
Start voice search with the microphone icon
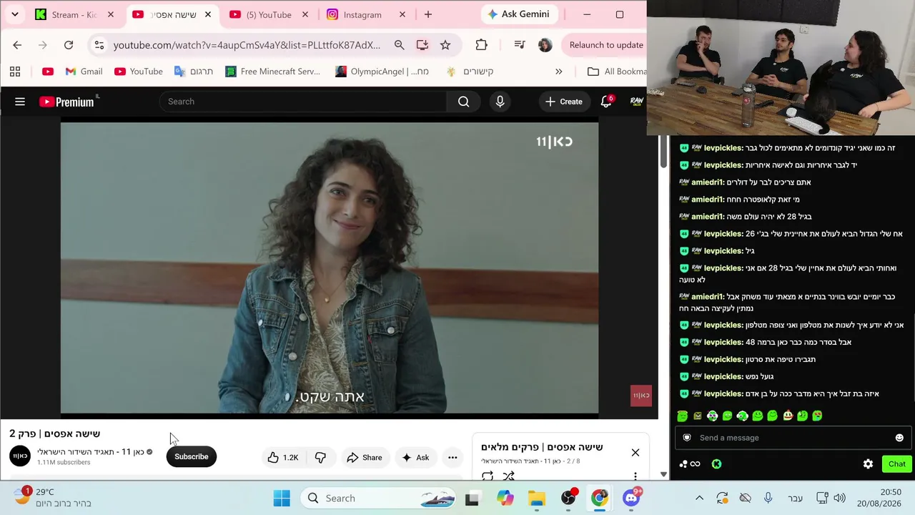pos(500,102)
